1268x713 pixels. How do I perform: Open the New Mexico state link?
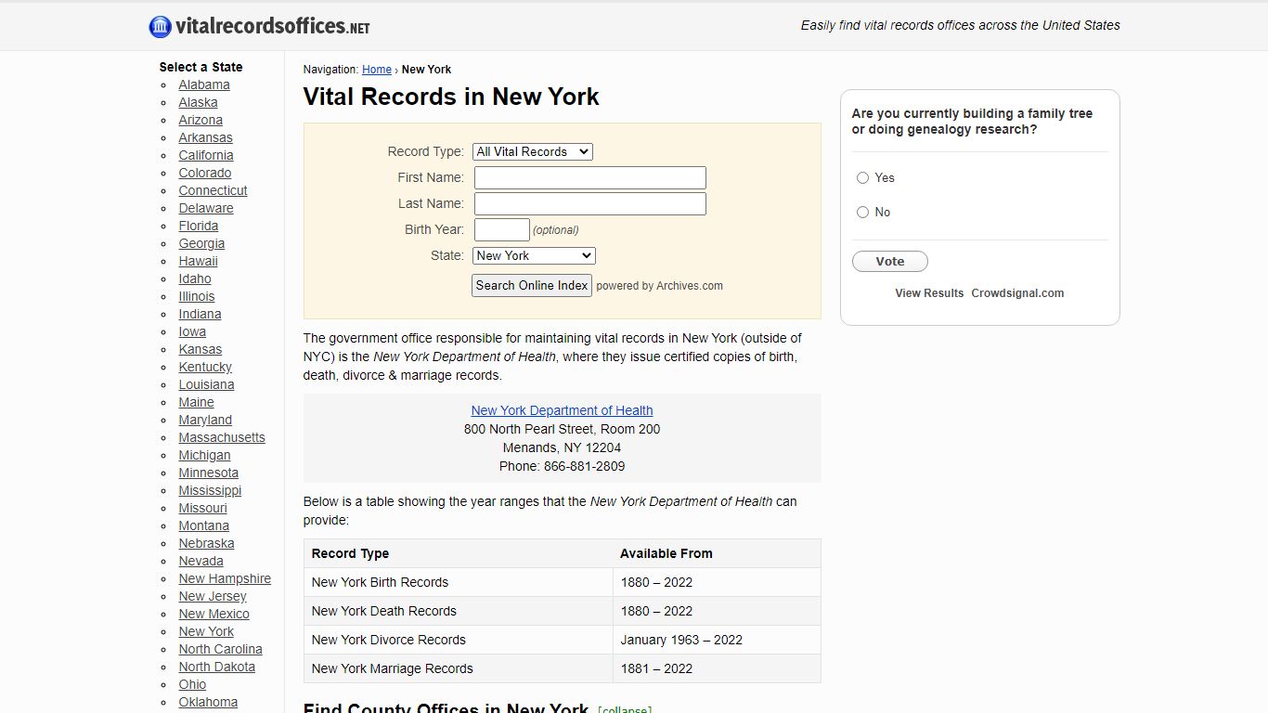click(213, 614)
